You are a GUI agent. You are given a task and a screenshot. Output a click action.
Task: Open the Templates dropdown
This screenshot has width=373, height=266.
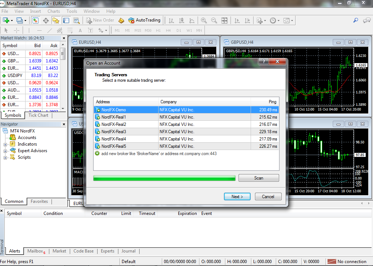288,20
